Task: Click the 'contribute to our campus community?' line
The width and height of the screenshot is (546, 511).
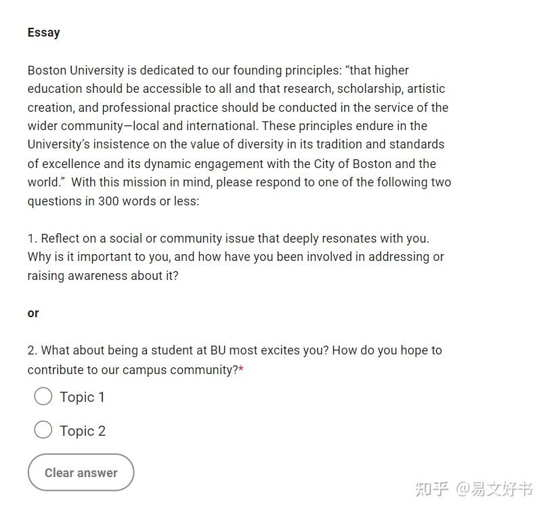Action: (x=133, y=370)
